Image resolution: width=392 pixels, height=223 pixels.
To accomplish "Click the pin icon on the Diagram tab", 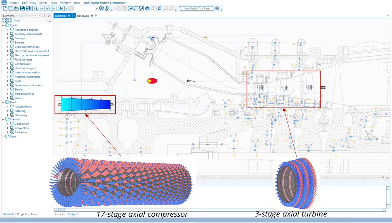I will (72, 16).
